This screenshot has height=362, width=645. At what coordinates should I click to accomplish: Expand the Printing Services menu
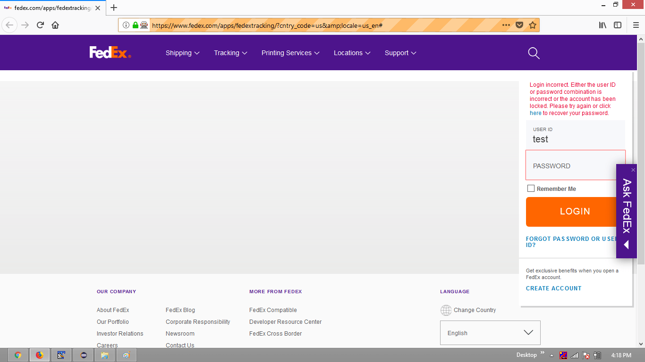pos(290,53)
